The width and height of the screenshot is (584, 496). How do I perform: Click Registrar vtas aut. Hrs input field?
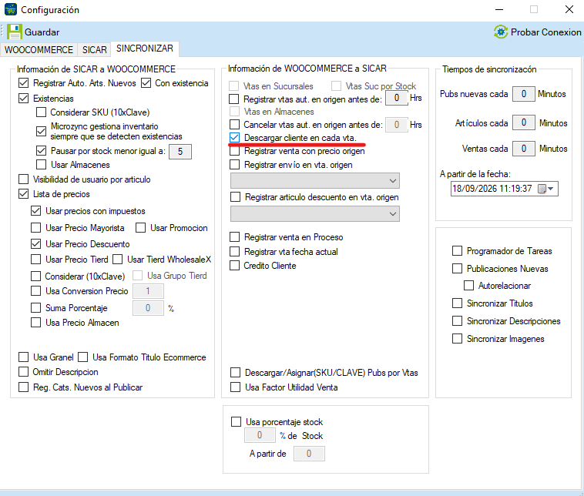396,98
